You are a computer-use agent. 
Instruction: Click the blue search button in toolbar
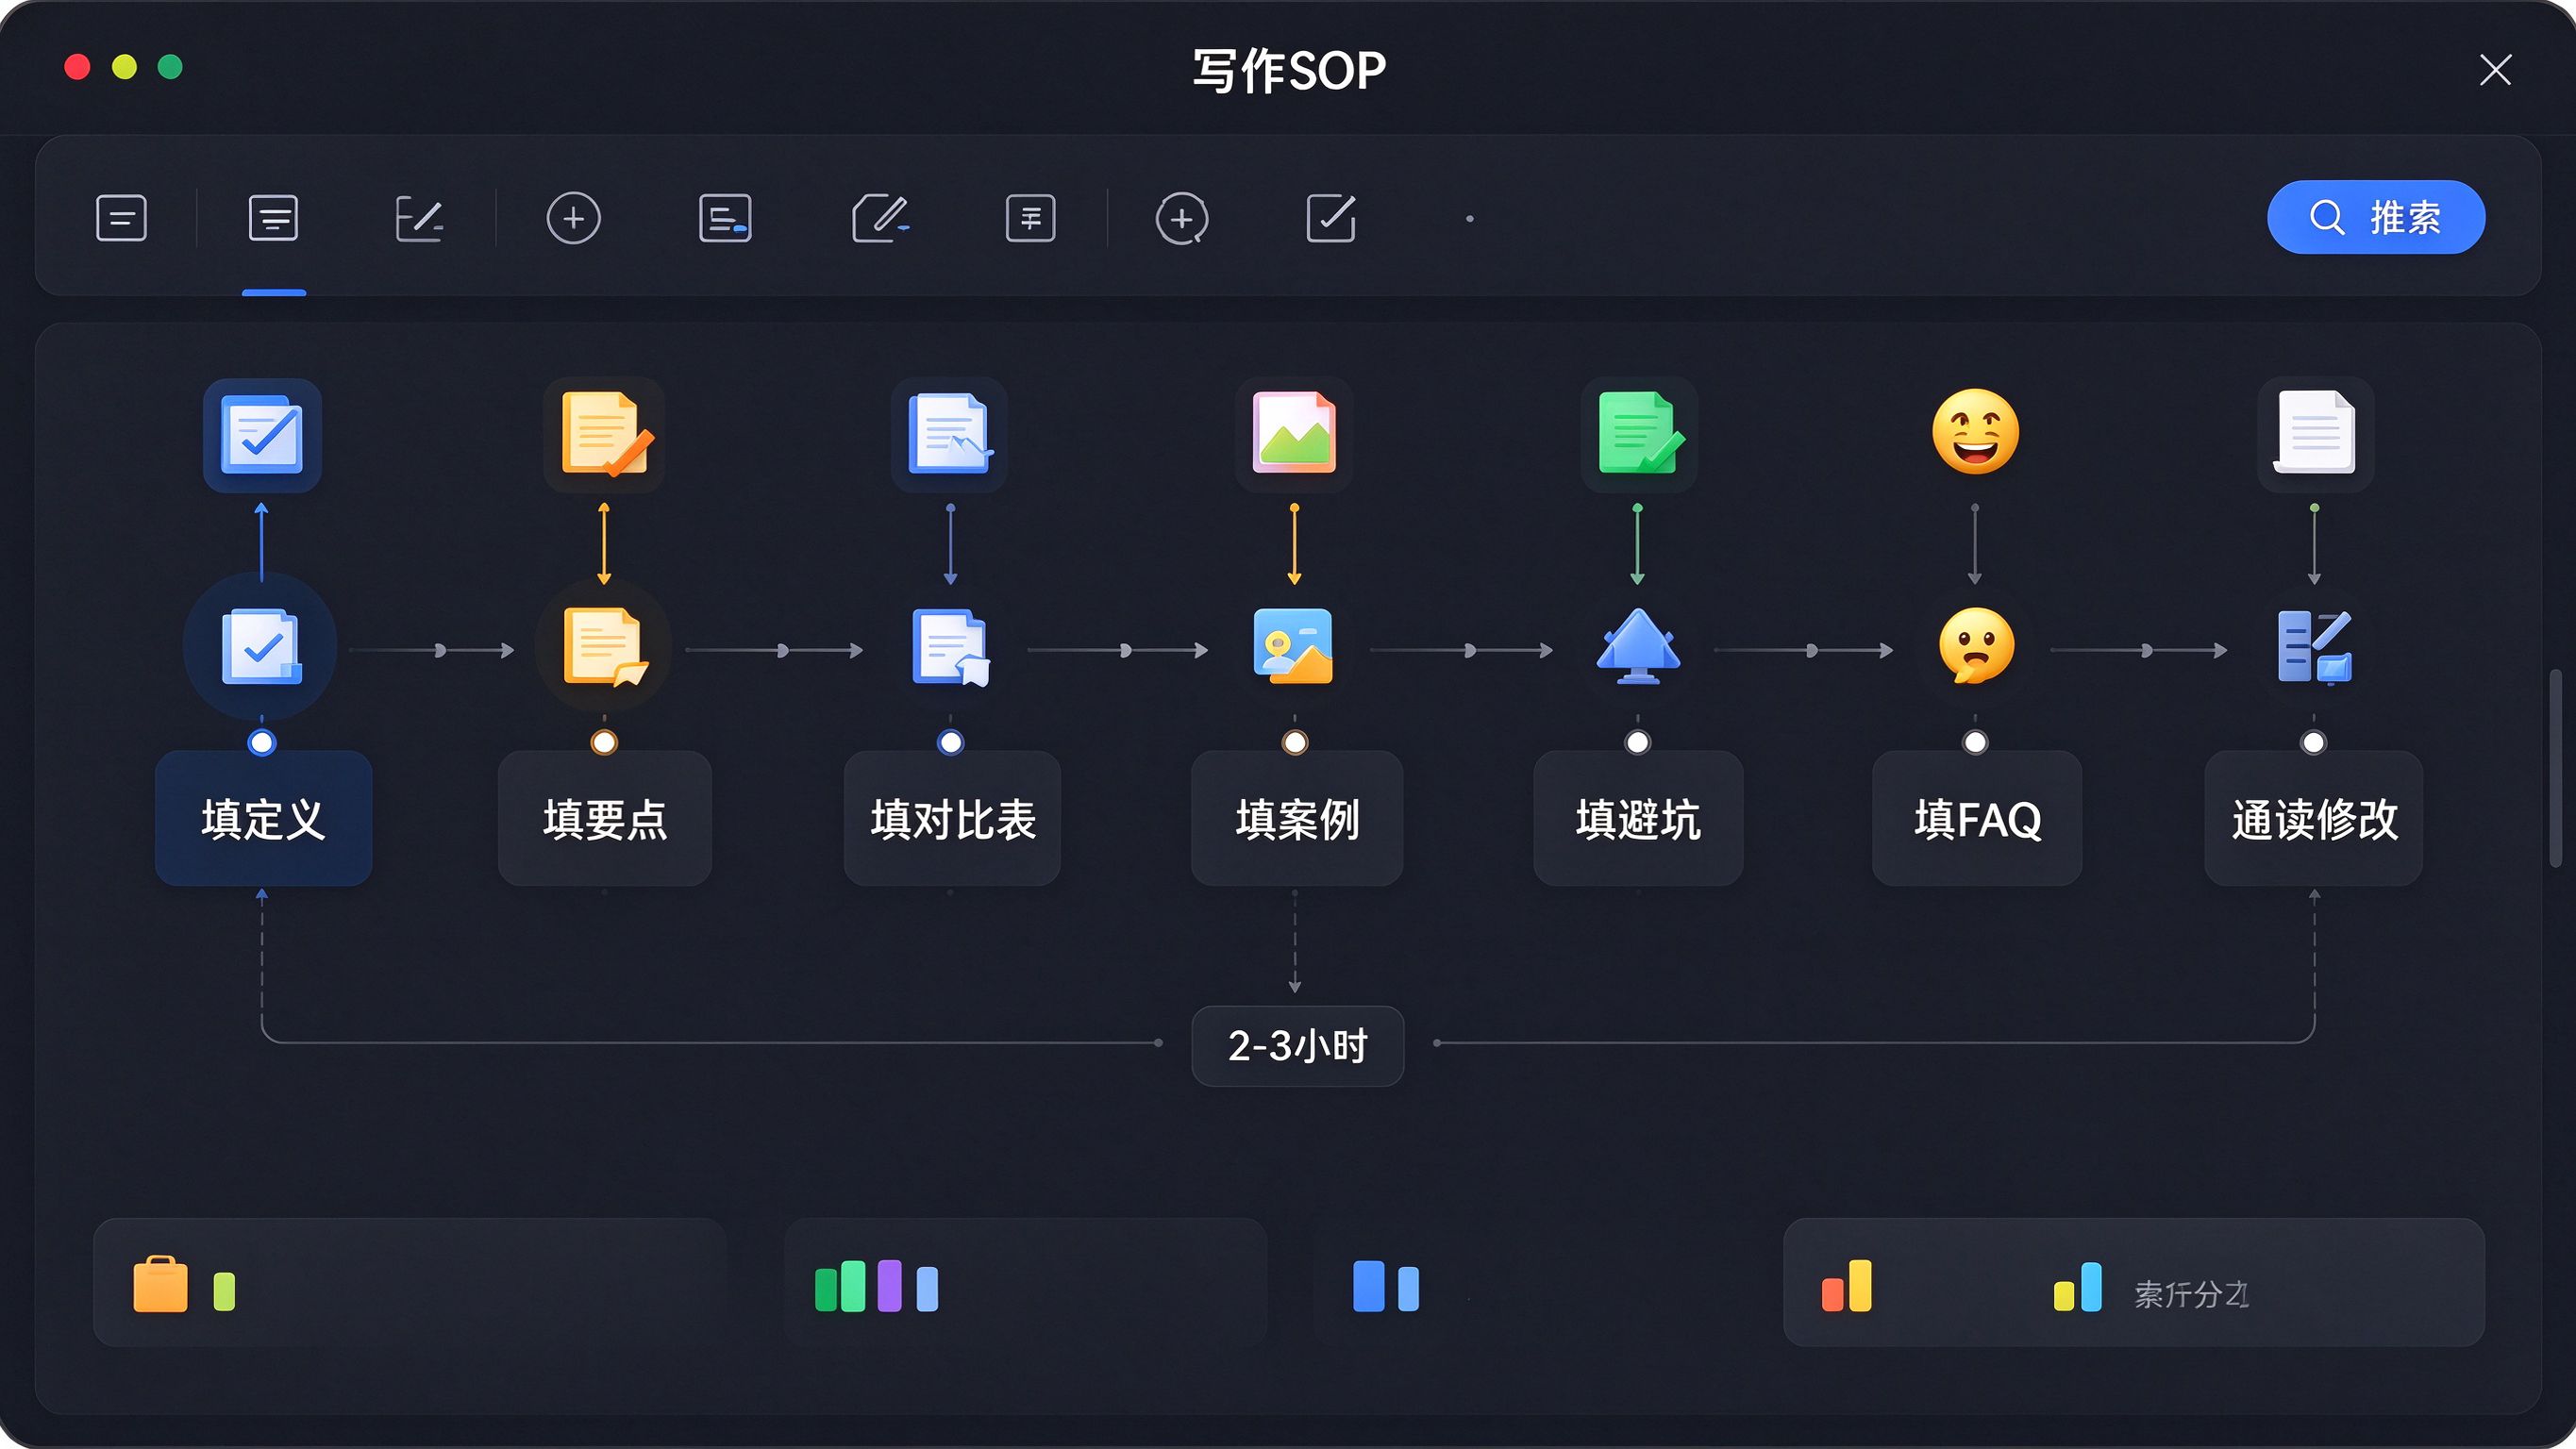pos(2375,217)
